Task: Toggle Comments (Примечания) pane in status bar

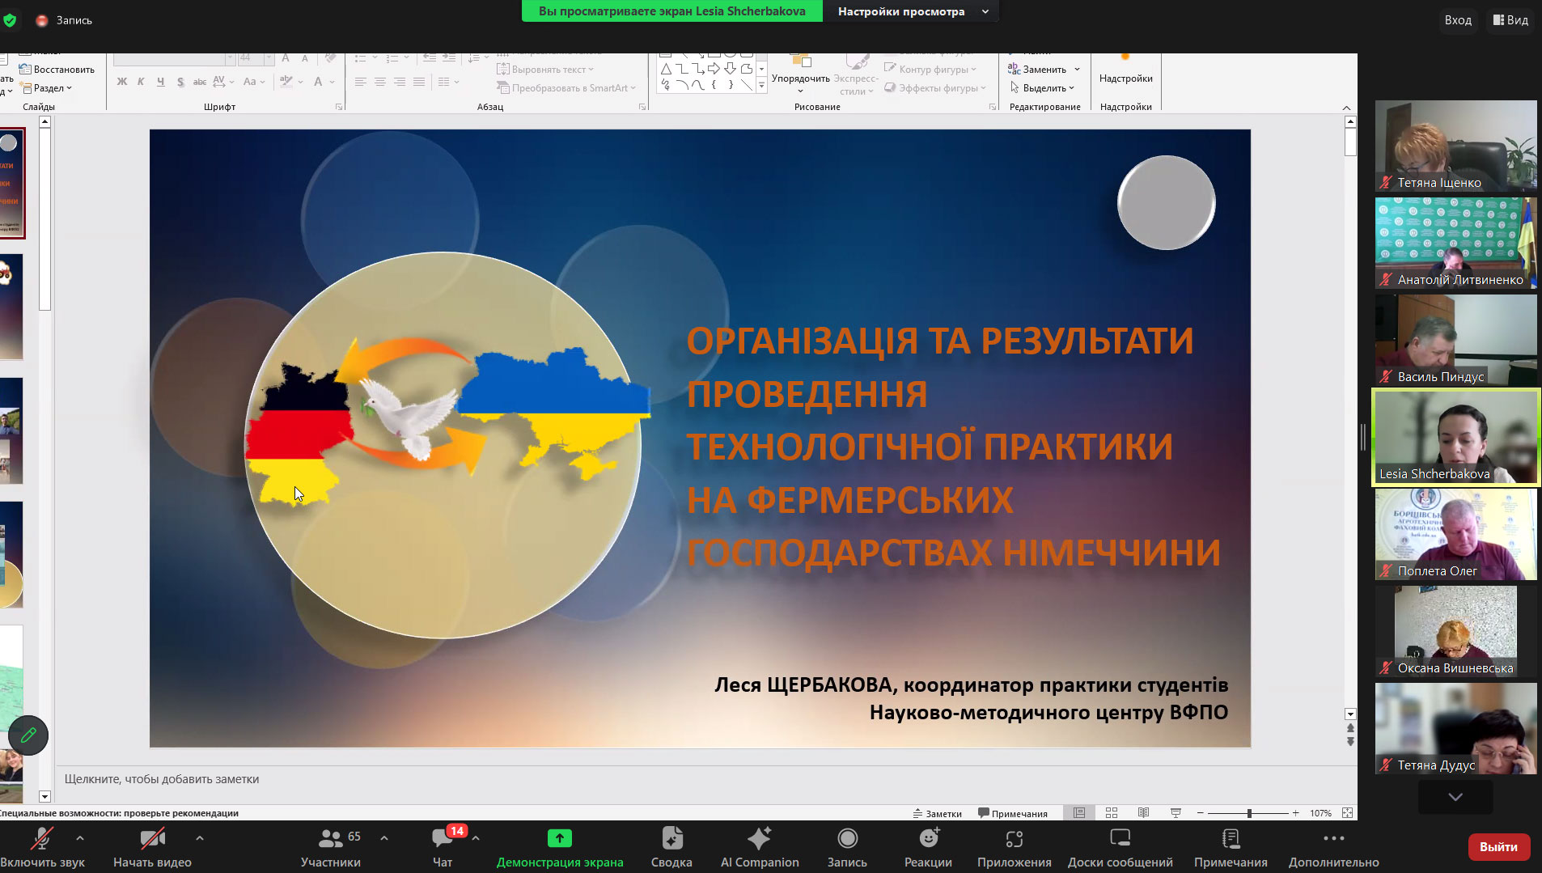Action: (1013, 813)
